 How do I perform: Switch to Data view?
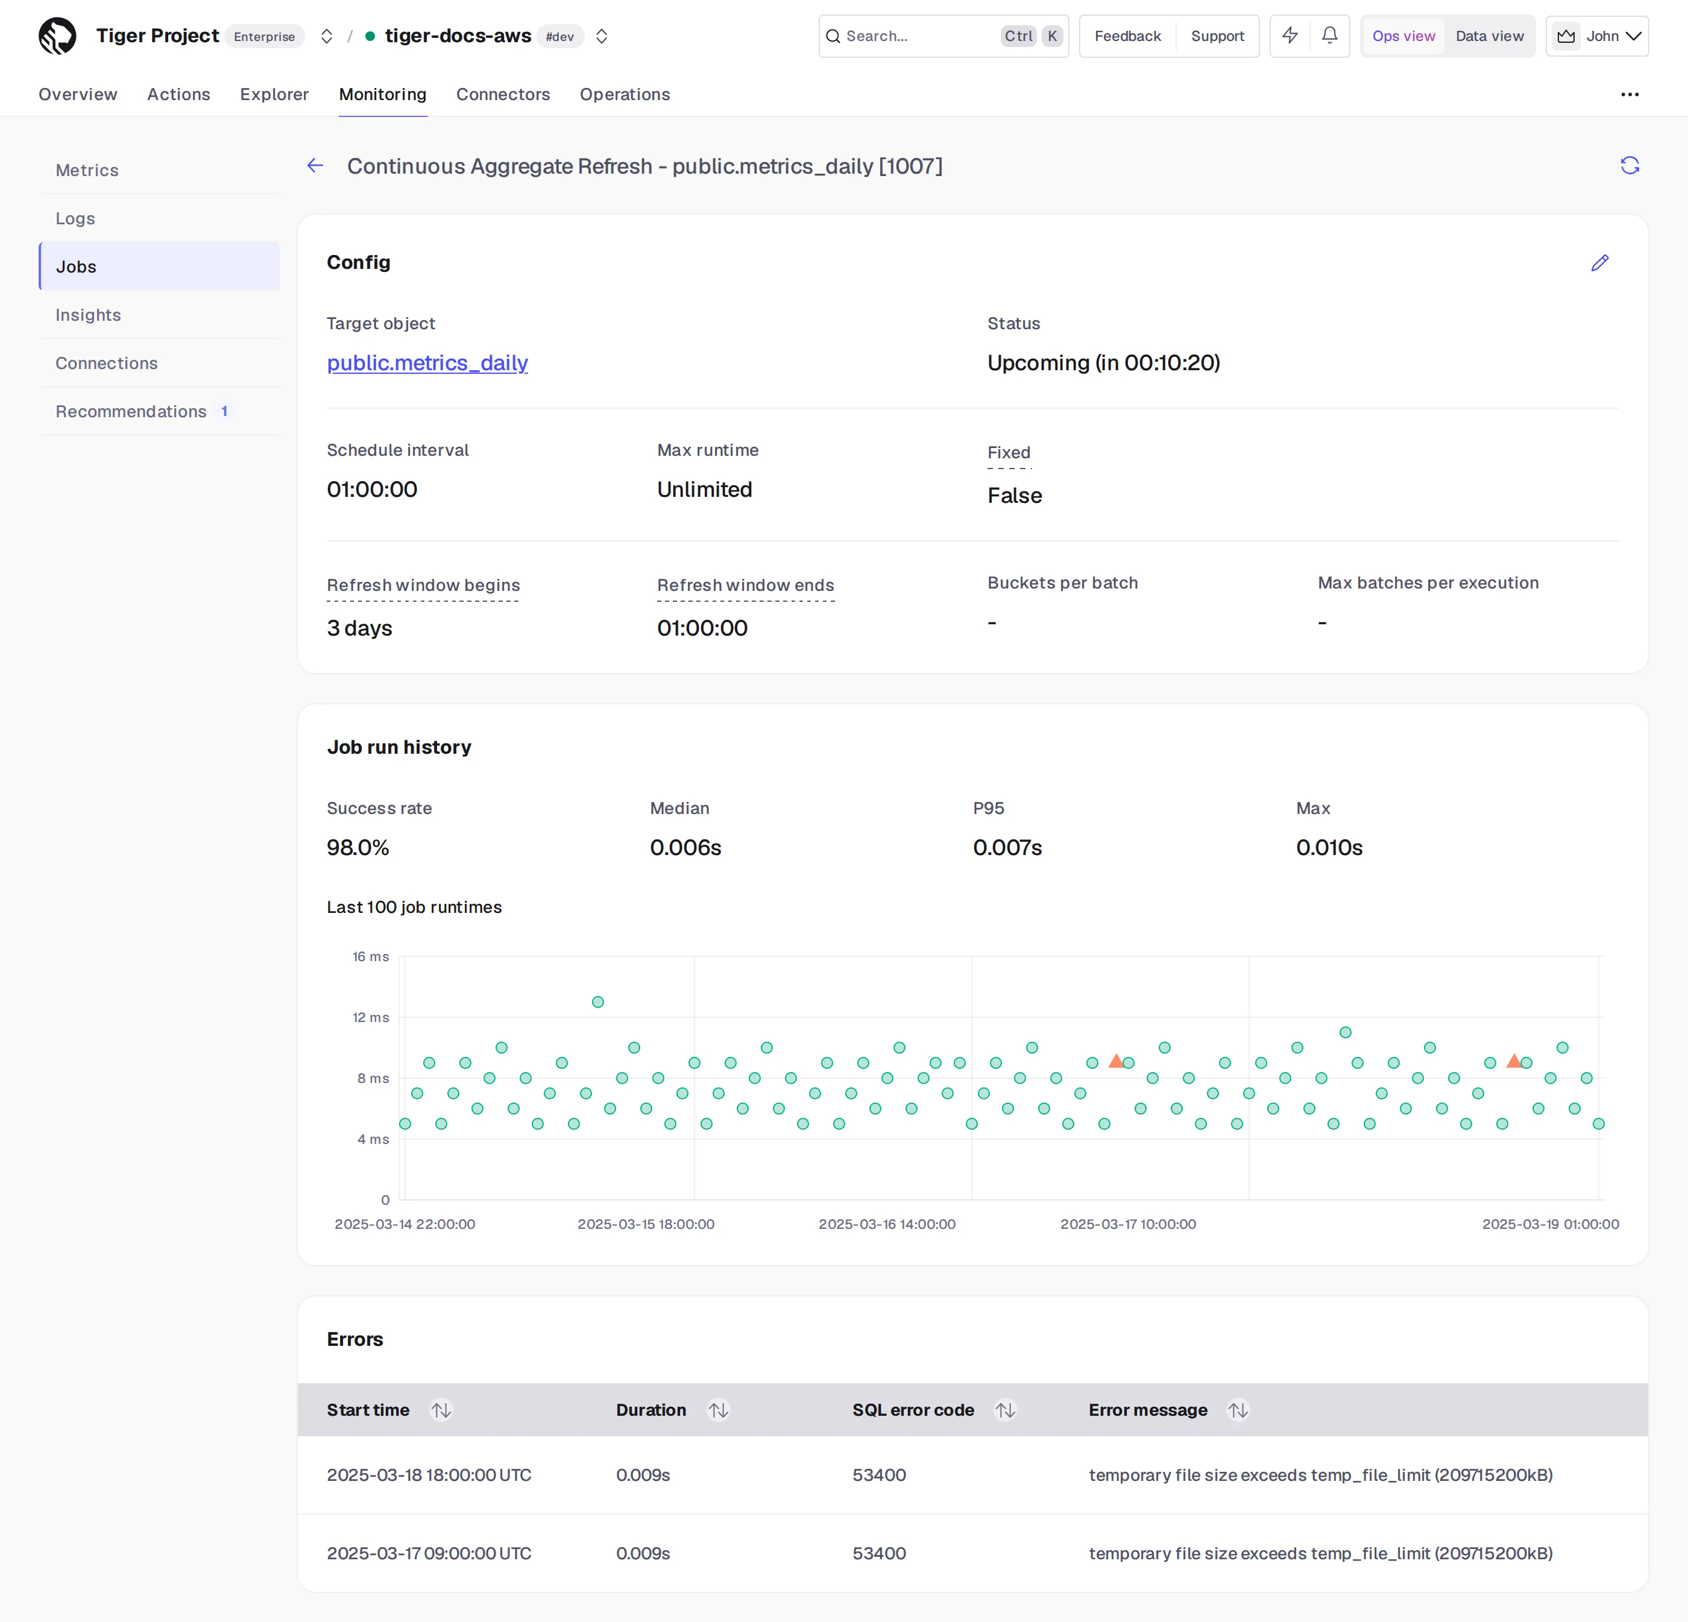1489,36
